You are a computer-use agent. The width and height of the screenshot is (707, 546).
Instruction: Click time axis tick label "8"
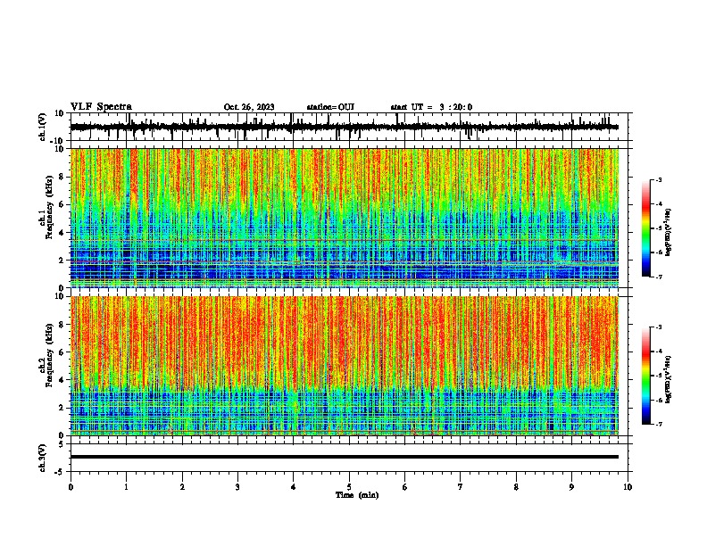(x=516, y=487)
